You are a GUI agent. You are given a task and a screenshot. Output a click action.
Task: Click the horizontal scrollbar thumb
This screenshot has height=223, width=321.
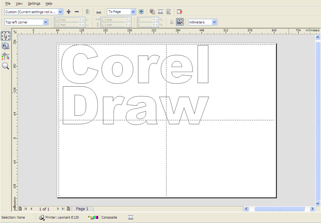pyautogui.click(x=279, y=209)
